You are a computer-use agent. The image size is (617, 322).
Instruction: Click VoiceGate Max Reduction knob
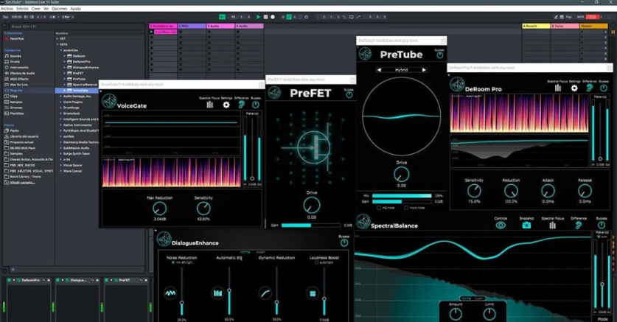160,209
